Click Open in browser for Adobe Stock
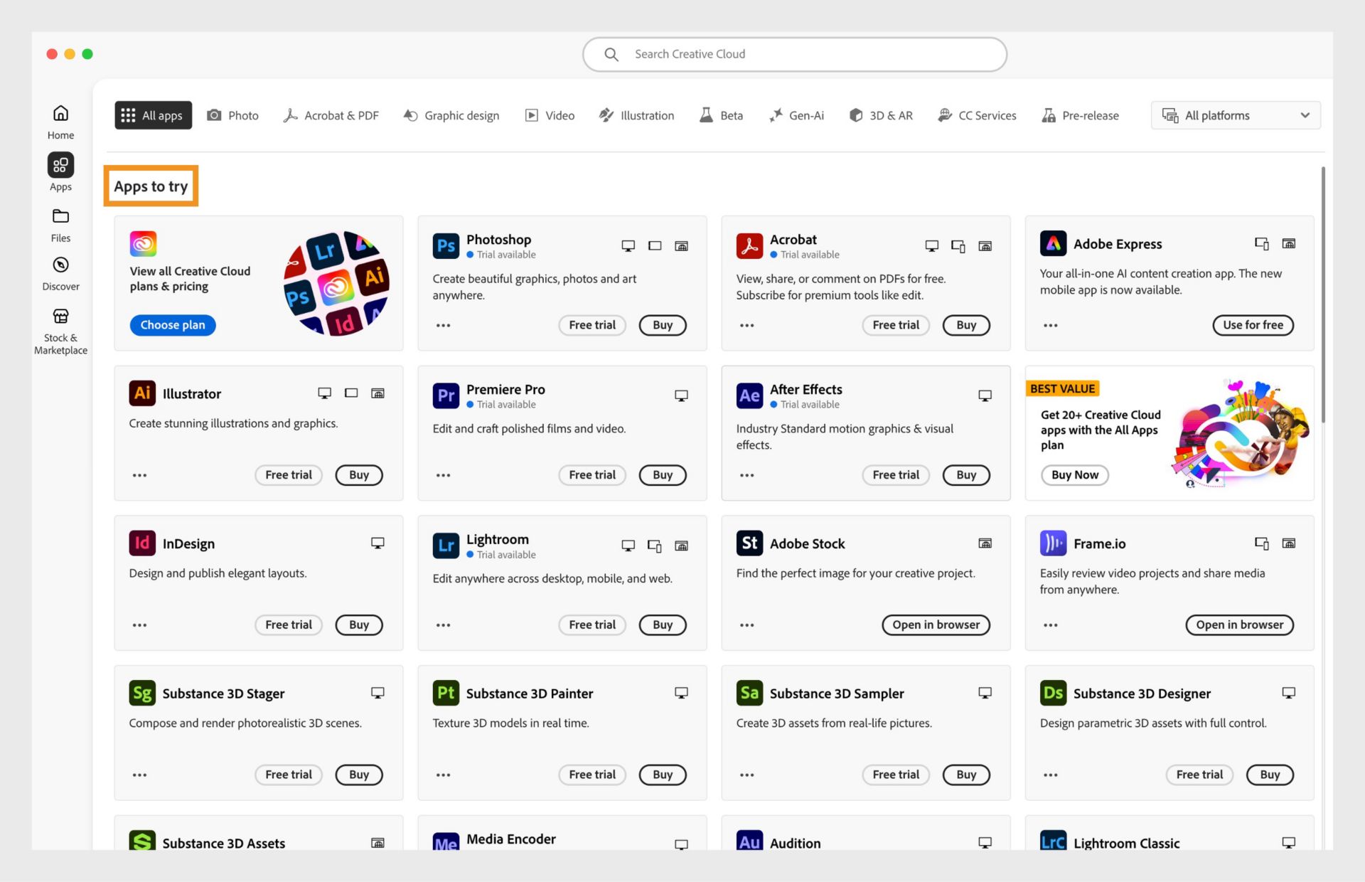Image resolution: width=1365 pixels, height=882 pixels. 935,625
